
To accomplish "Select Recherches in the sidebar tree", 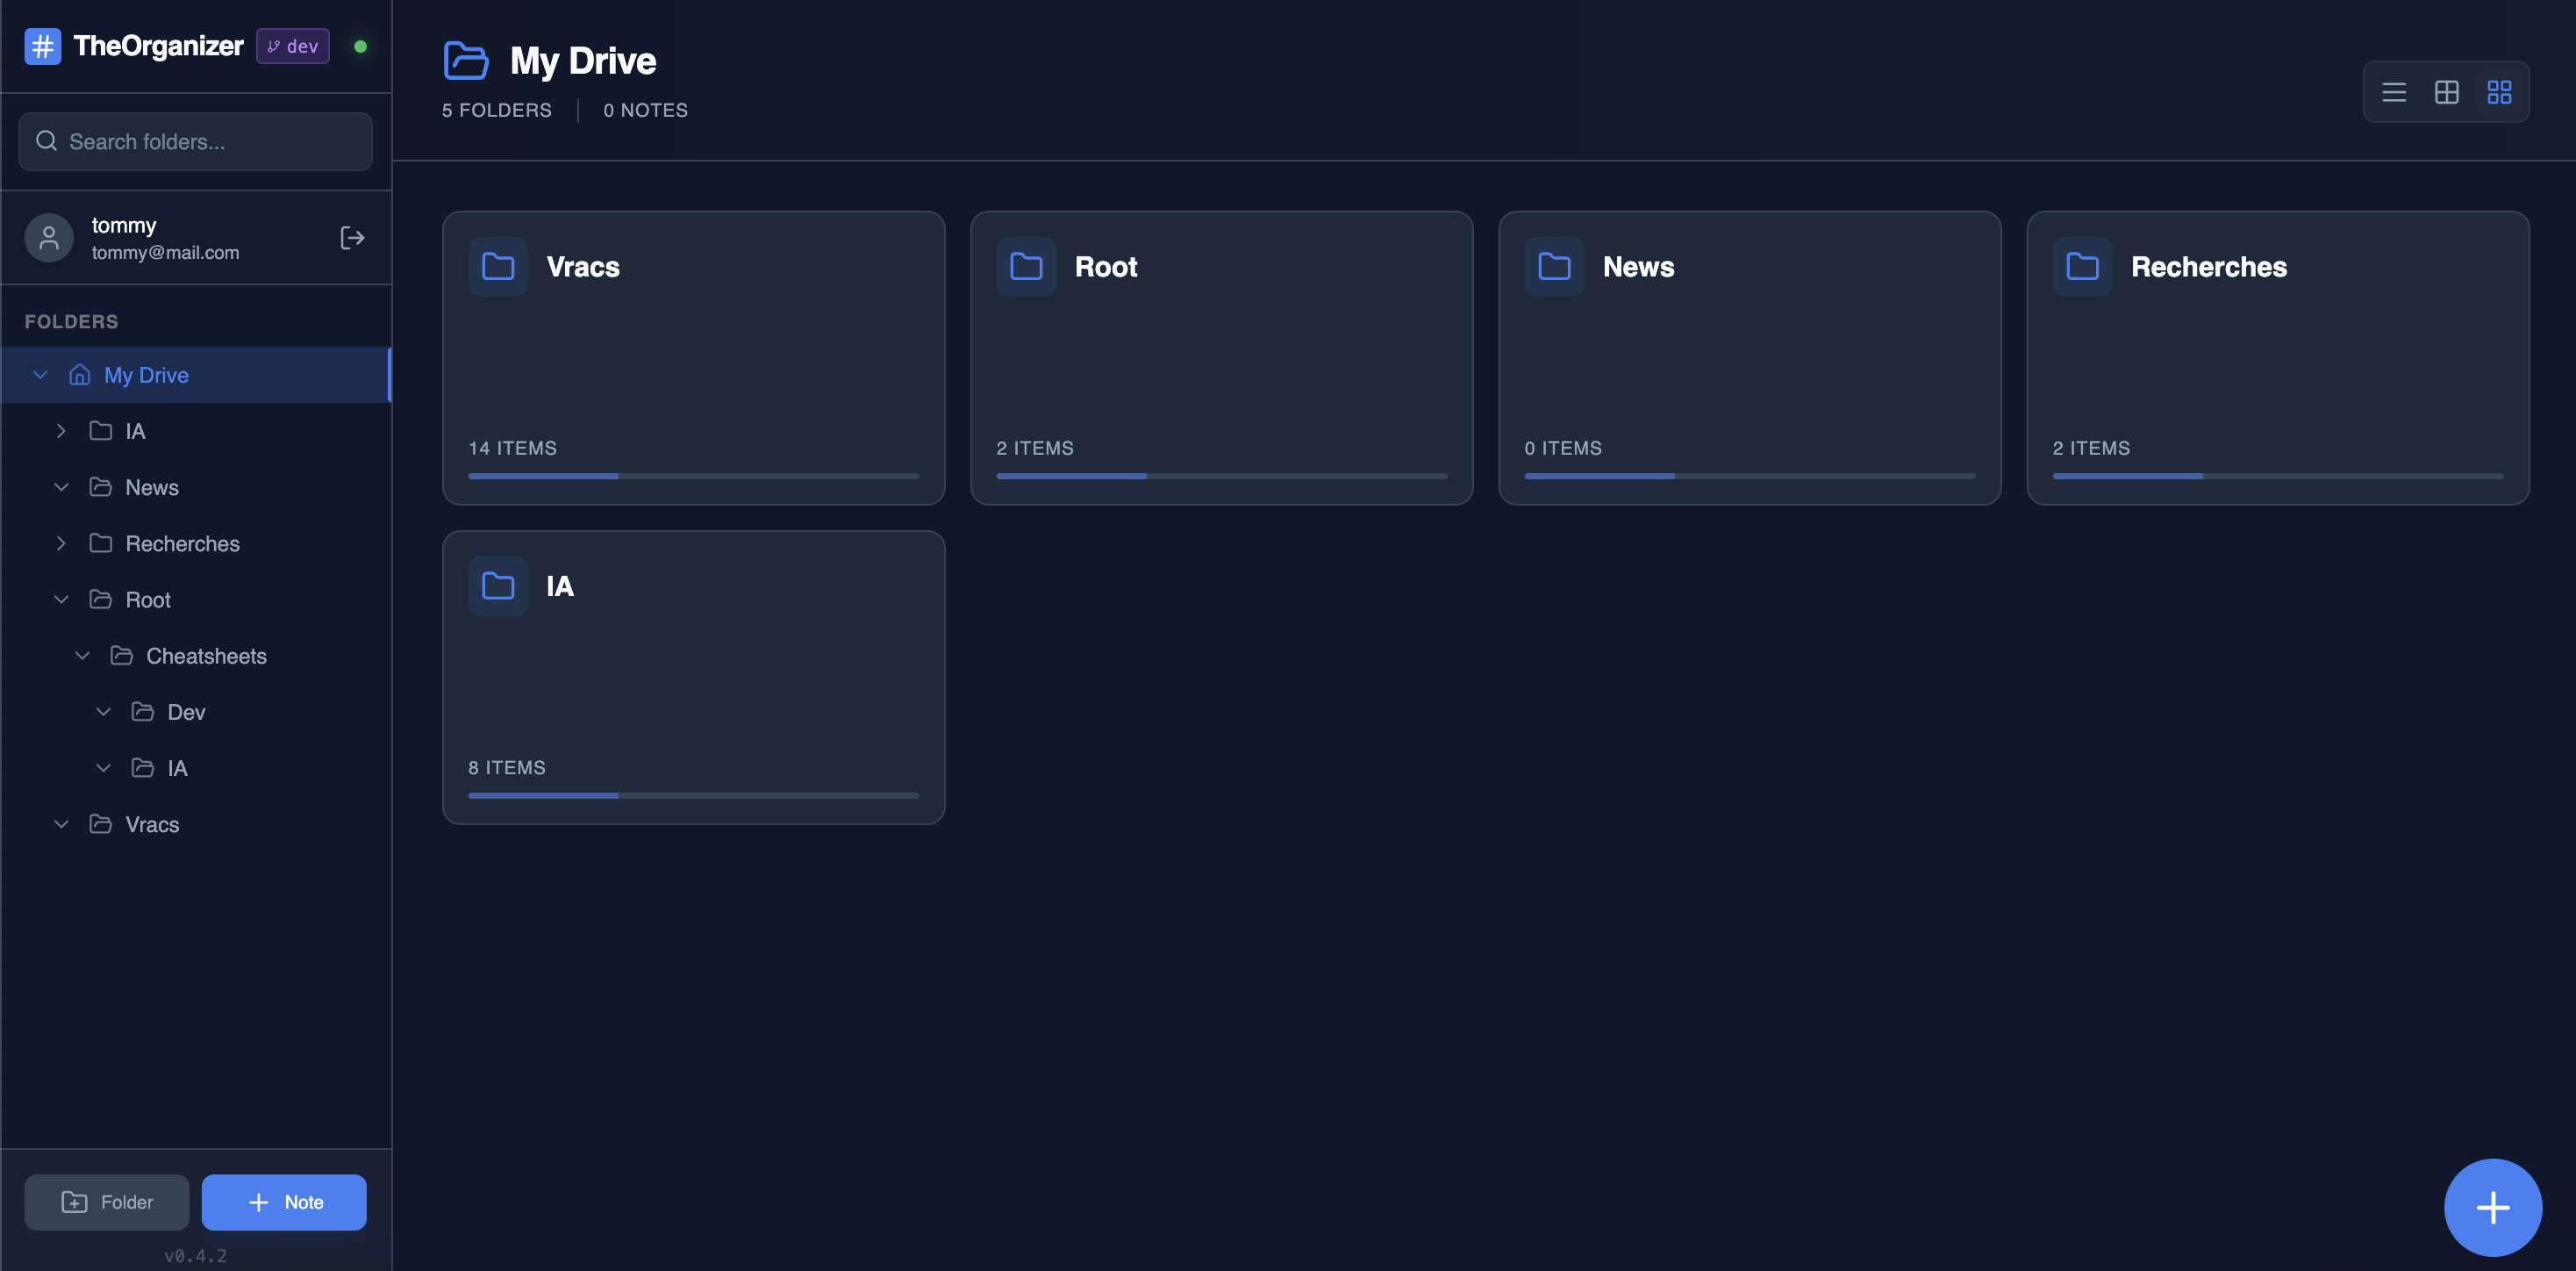I will coord(182,543).
